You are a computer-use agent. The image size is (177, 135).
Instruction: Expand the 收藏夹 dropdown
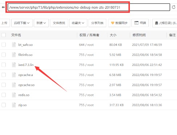click(78, 23)
